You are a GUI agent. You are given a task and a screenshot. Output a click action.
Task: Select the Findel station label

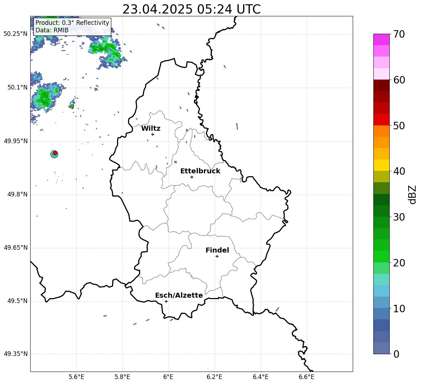217,250
